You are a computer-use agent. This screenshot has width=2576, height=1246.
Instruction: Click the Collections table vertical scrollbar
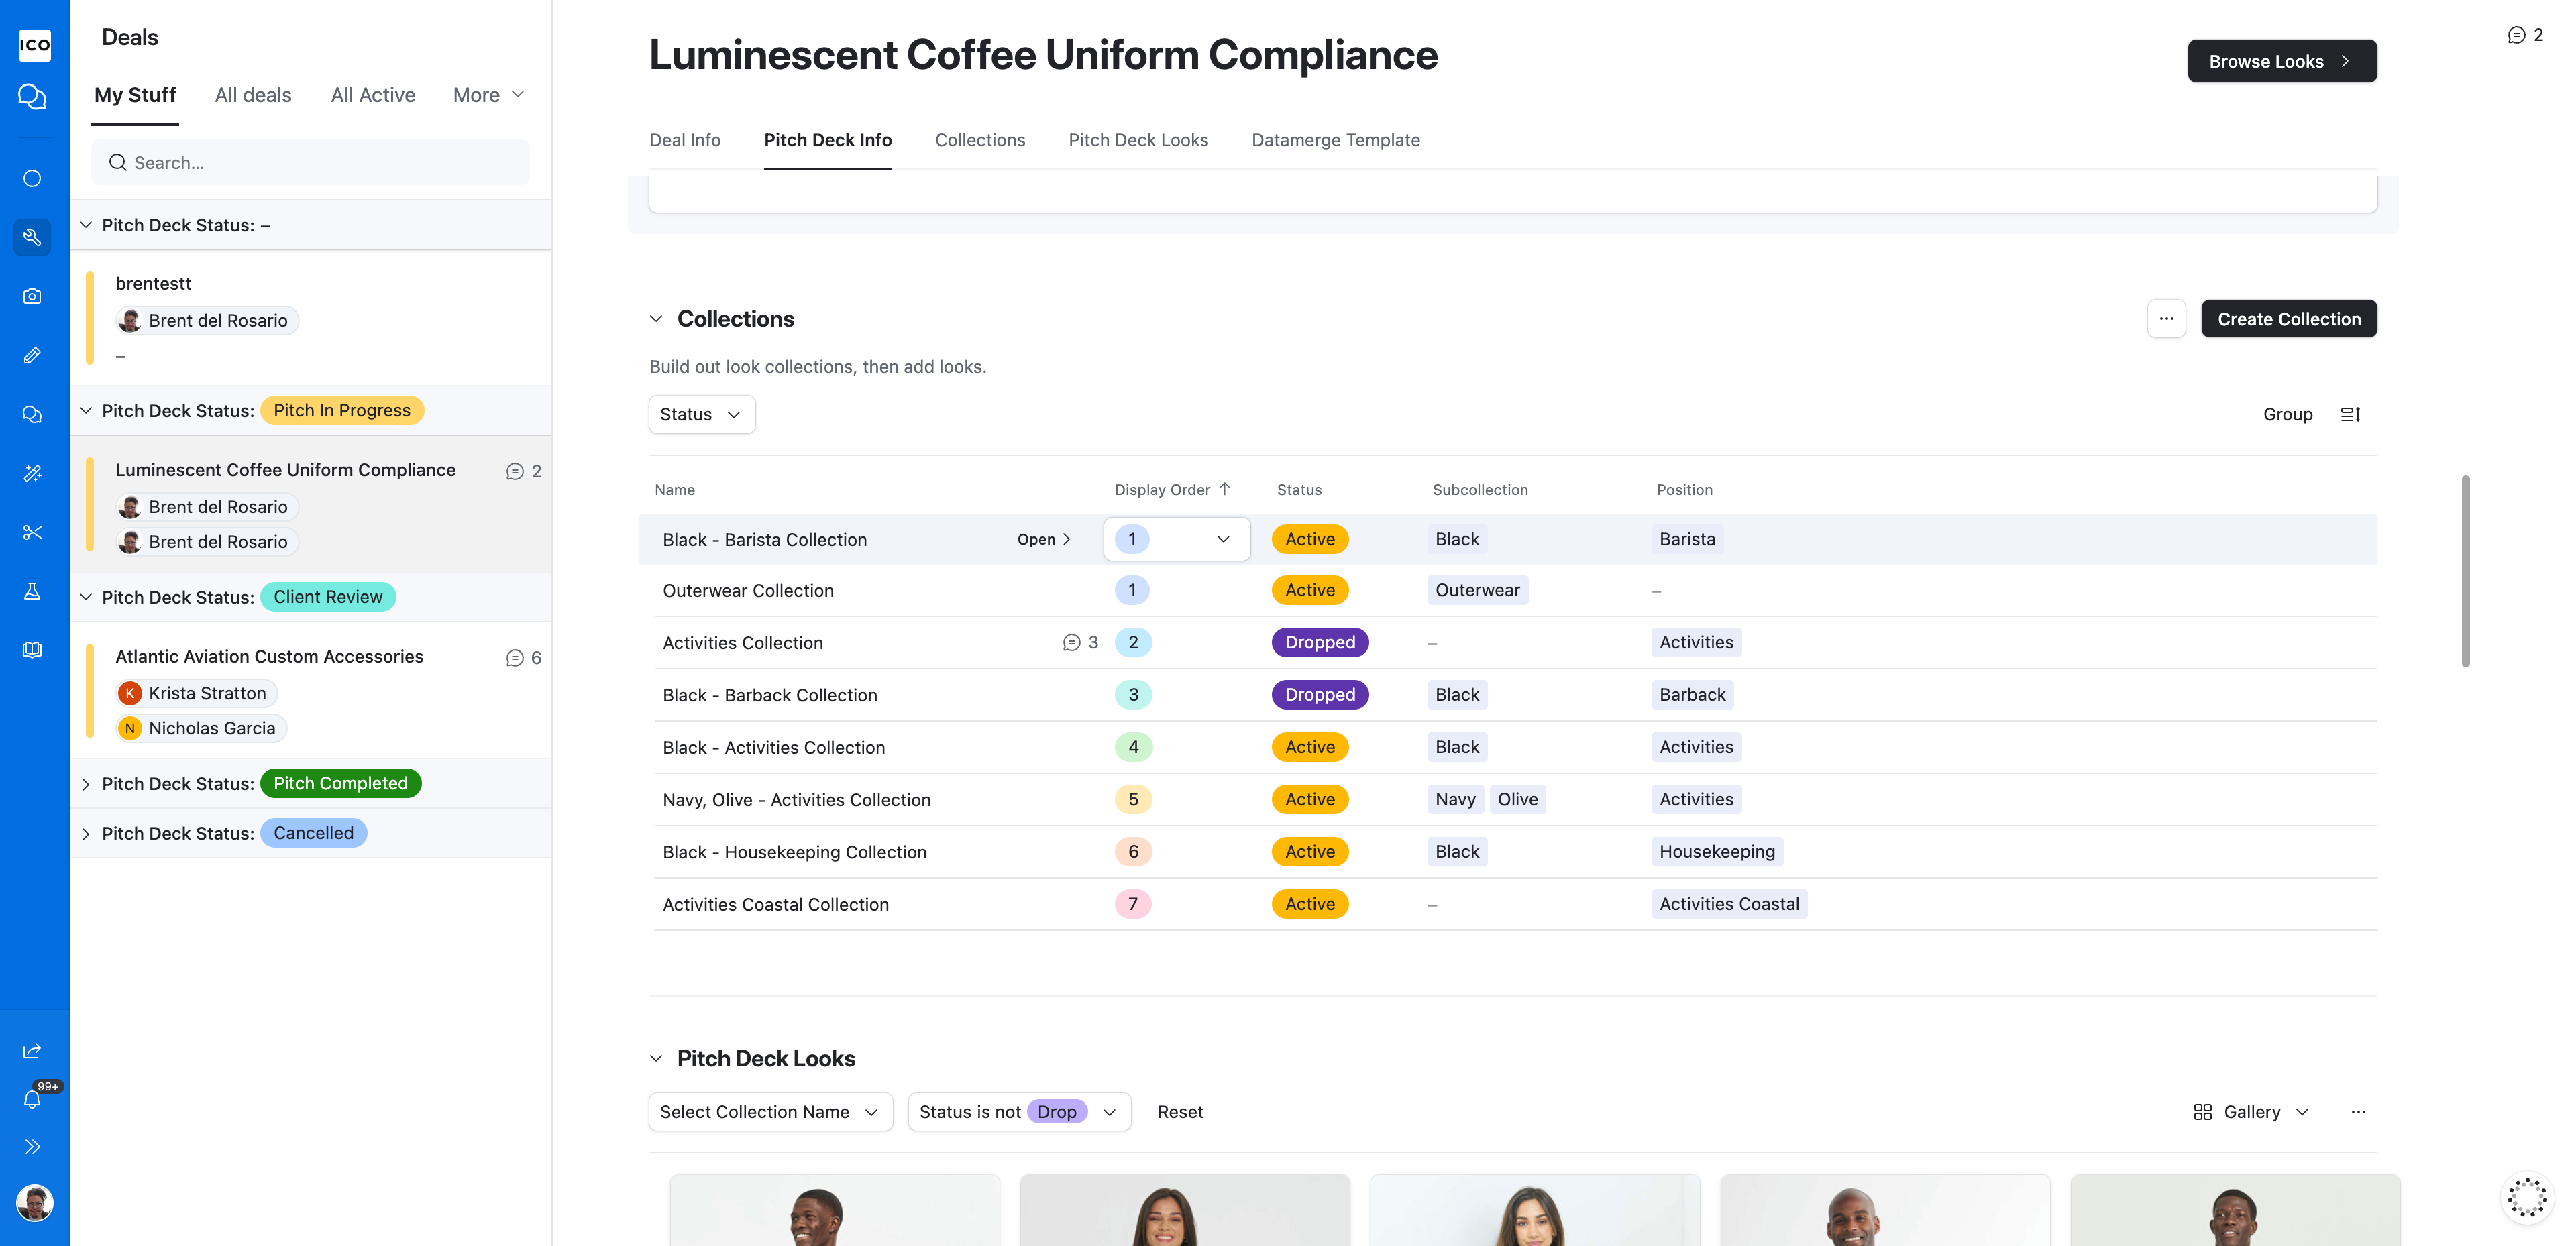2465,570
